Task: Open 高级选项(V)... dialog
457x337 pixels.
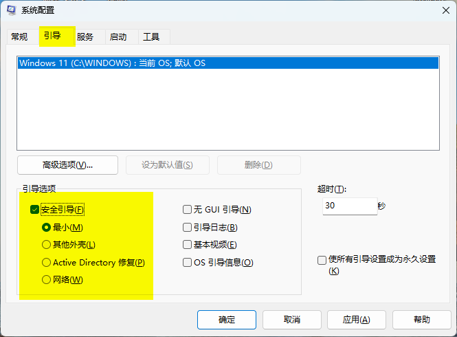Action: (x=67, y=165)
